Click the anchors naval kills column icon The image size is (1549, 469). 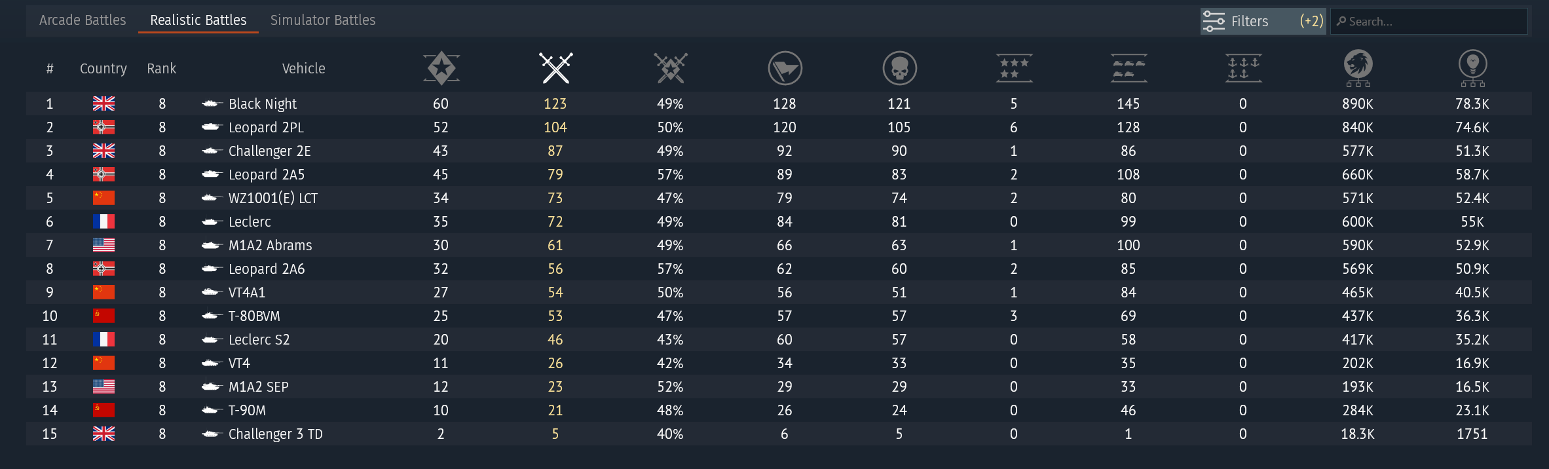(1243, 68)
